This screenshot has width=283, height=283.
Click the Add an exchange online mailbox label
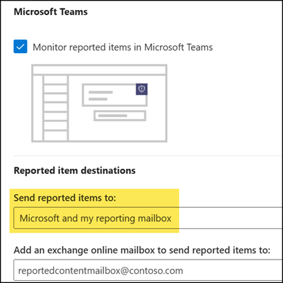142,250
